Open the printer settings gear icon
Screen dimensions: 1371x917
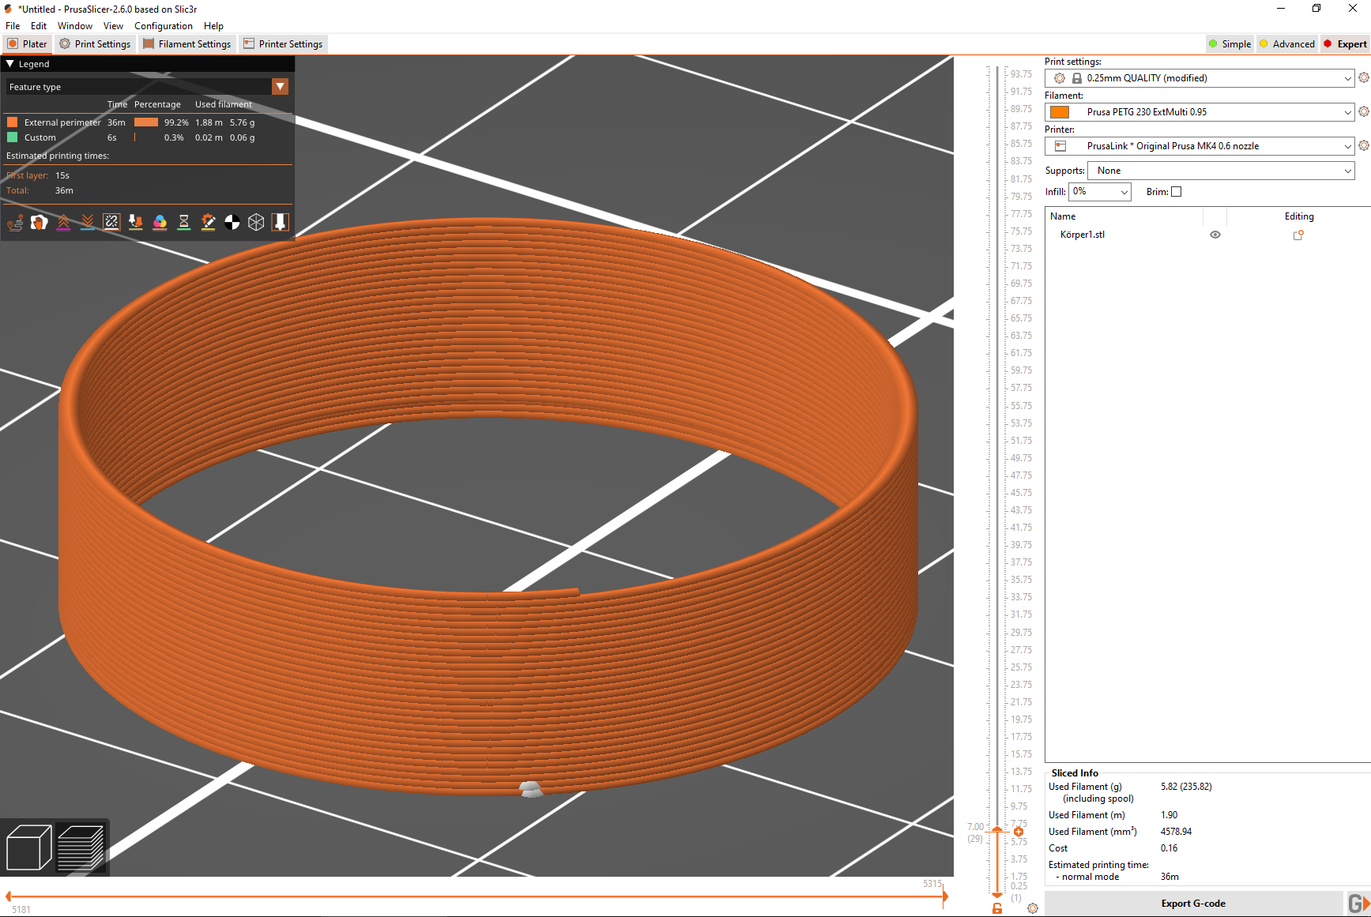click(x=1364, y=145)
